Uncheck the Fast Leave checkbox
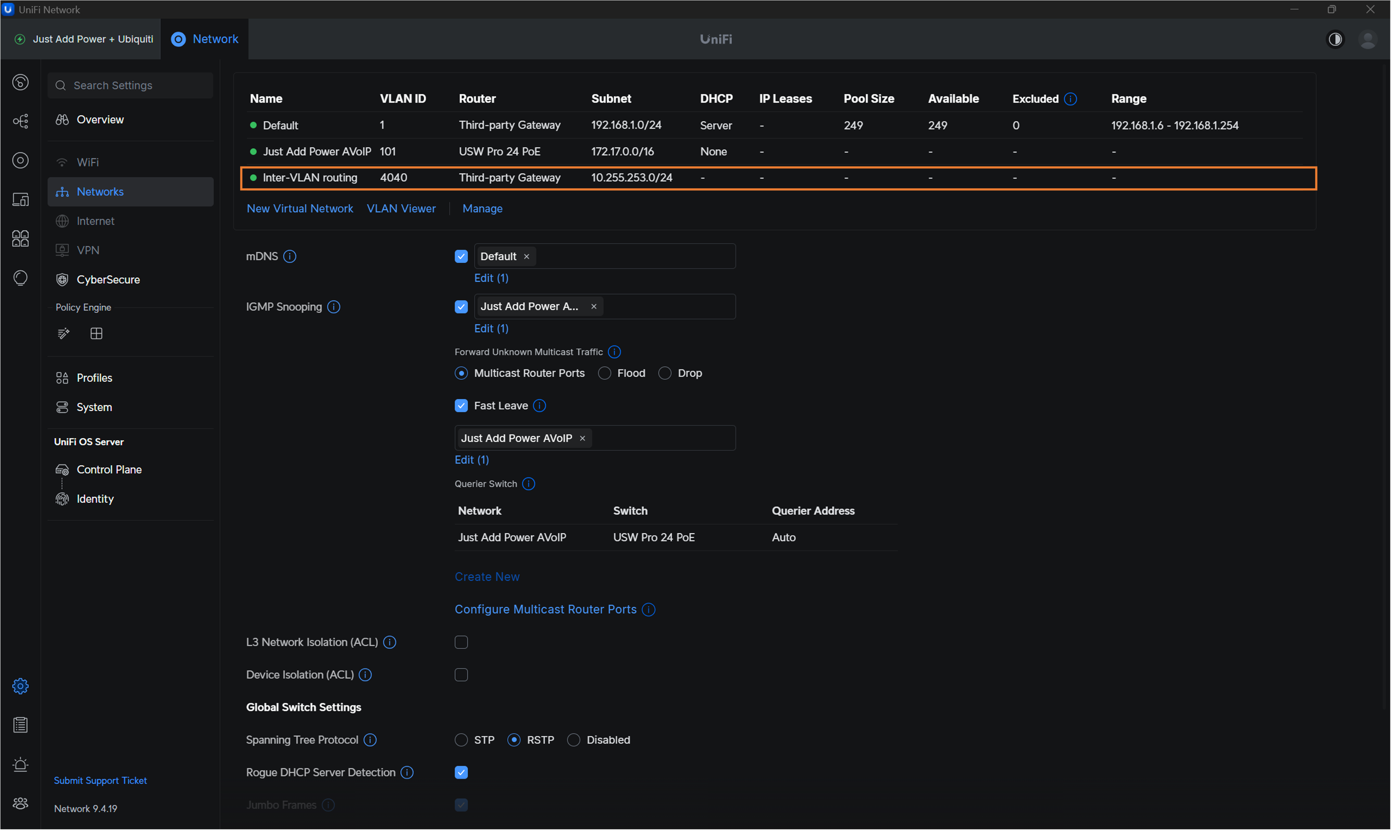 click(x=461, y=405)
